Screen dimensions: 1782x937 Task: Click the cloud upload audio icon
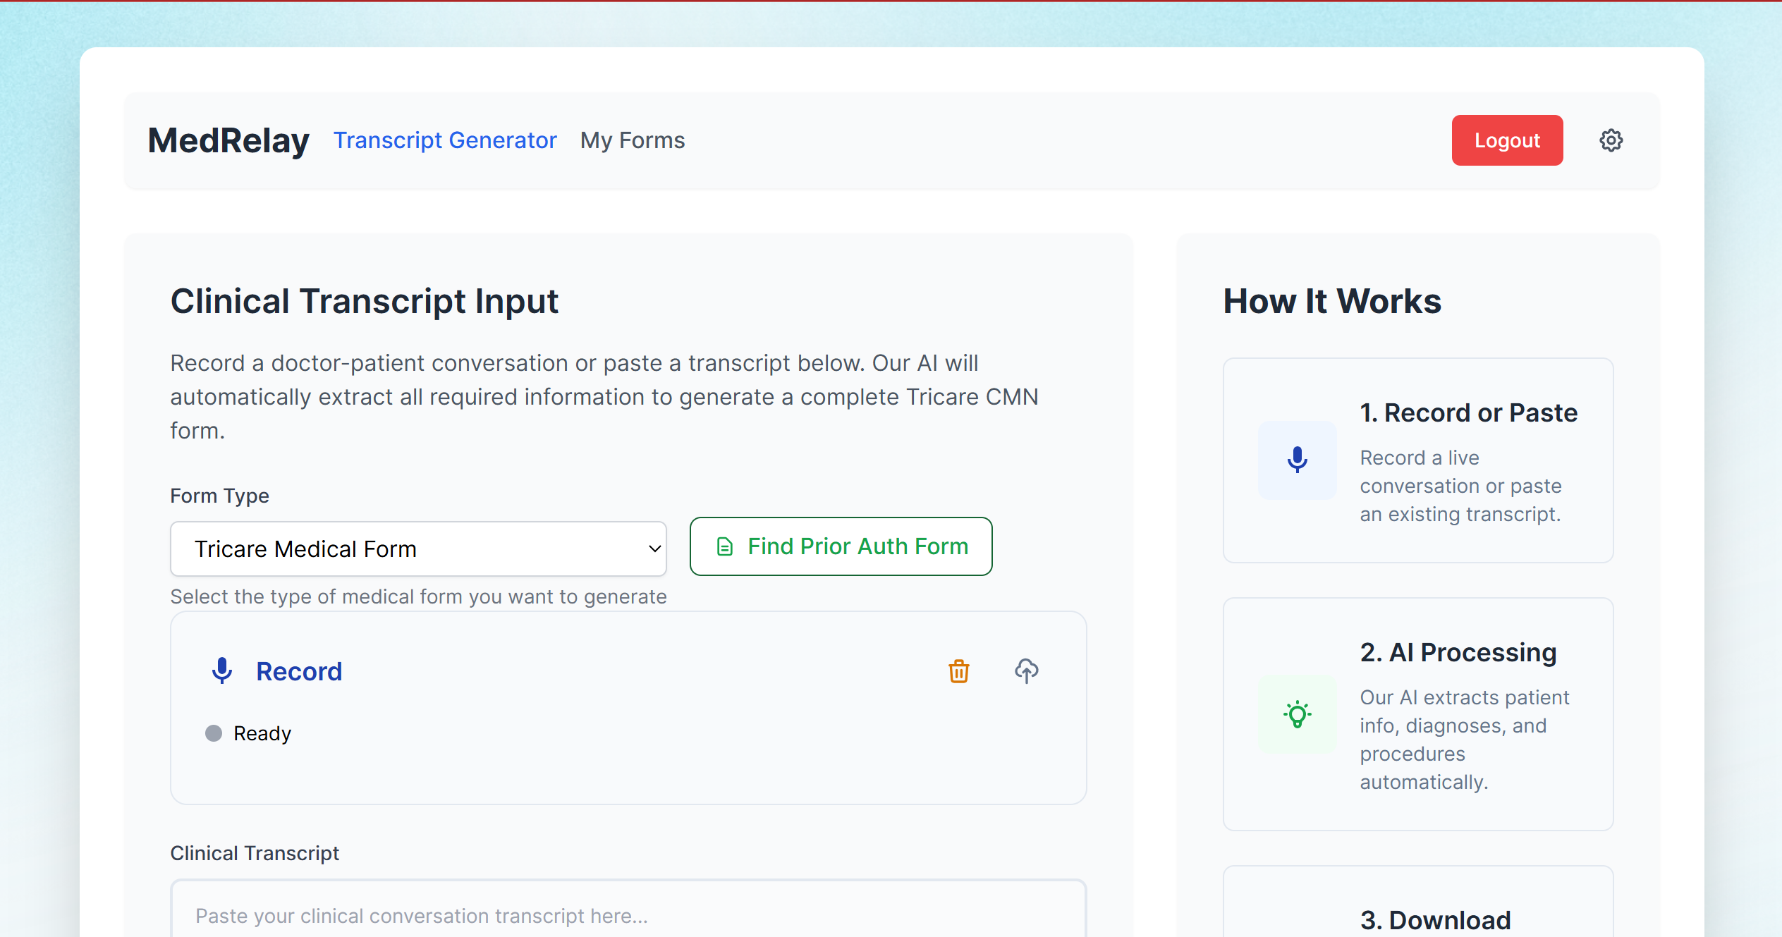tap(1026, 670)
